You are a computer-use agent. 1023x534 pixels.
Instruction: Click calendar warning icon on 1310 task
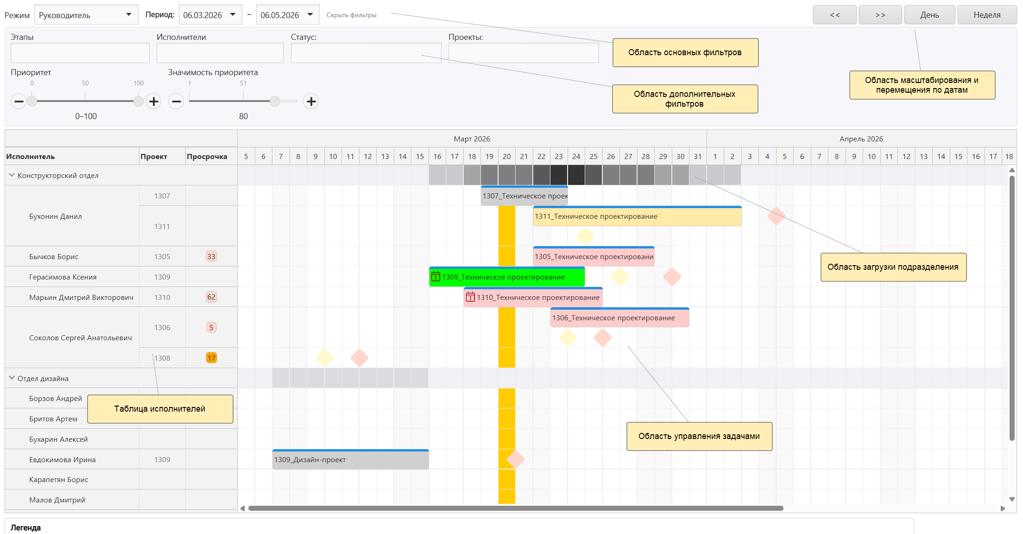[x=470, y=297]
